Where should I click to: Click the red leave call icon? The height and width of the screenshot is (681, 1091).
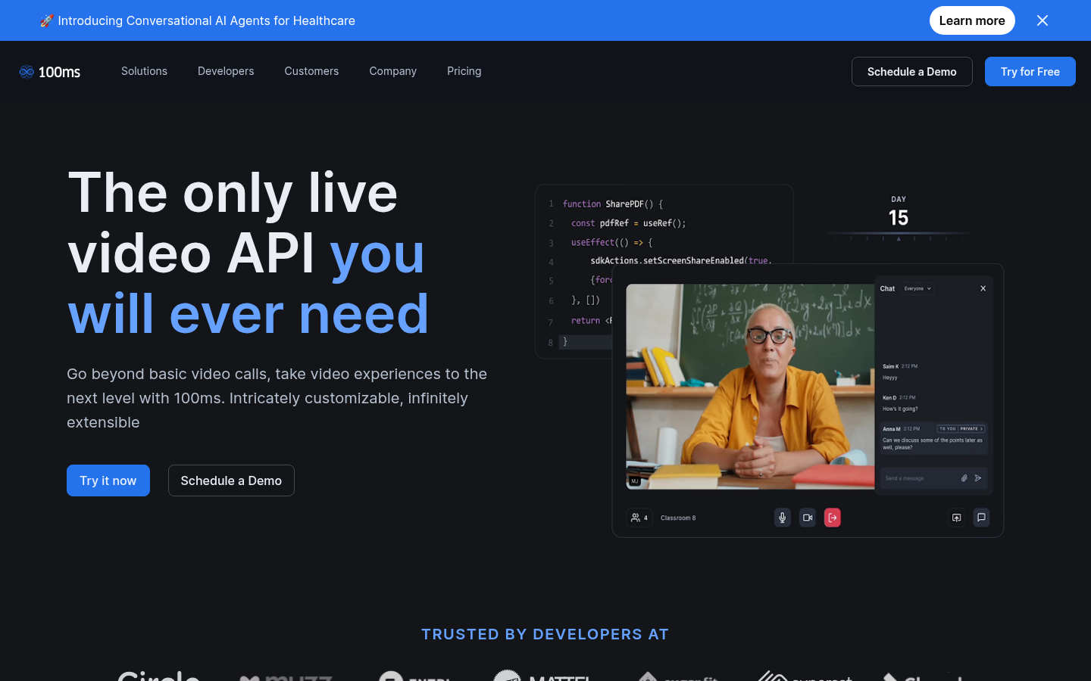click(833, 518)
